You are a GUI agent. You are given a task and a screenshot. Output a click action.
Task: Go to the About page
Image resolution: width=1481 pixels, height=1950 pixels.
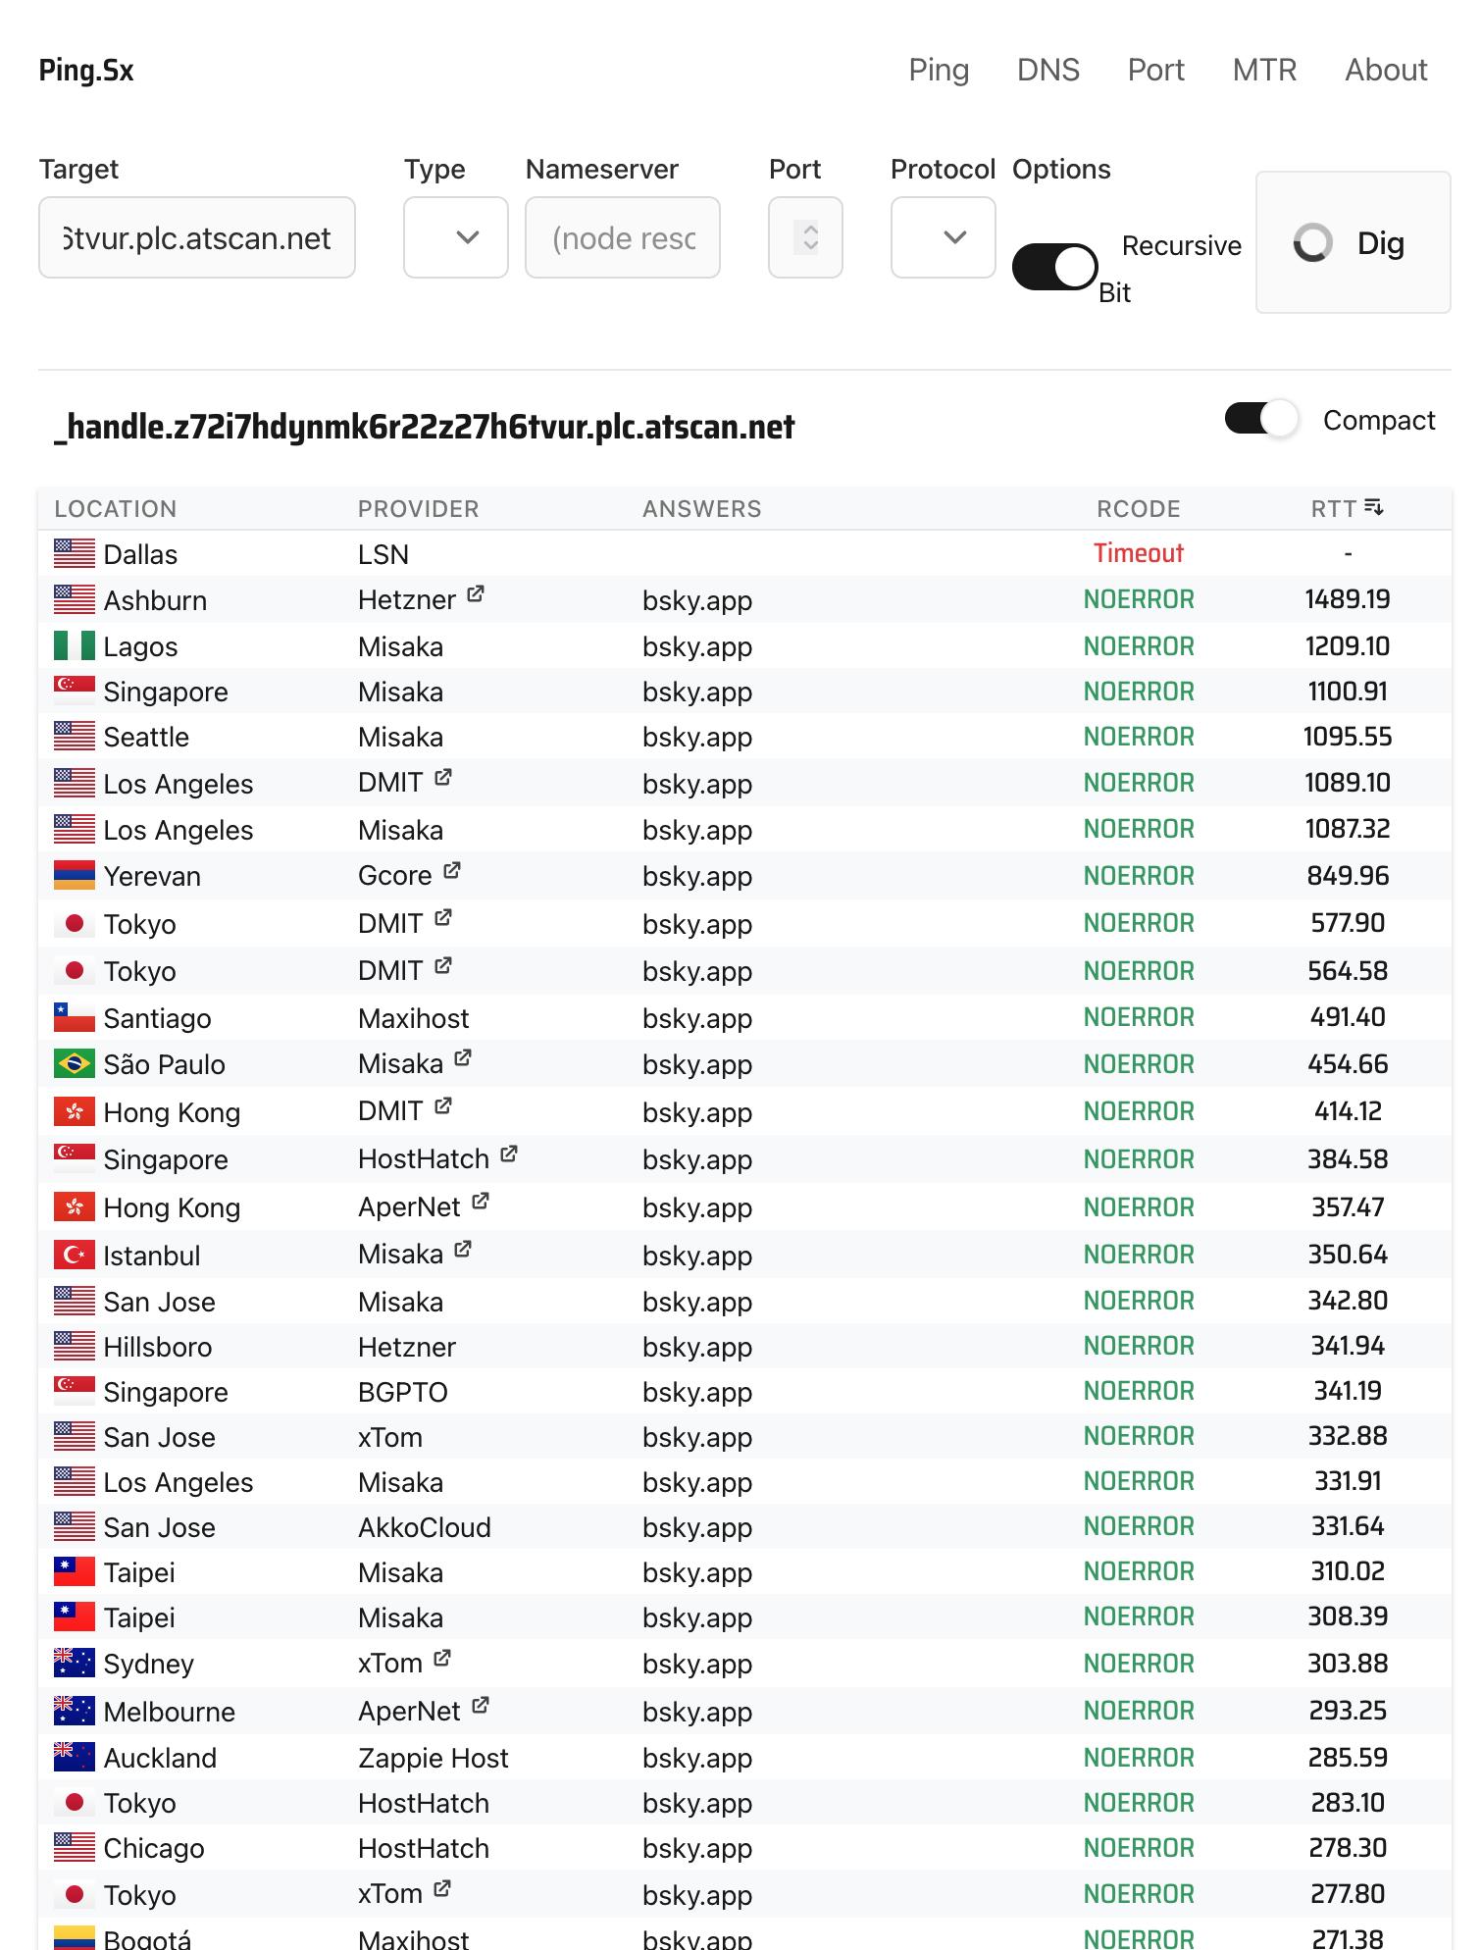pyautogui.click(x=1385, y=71)
